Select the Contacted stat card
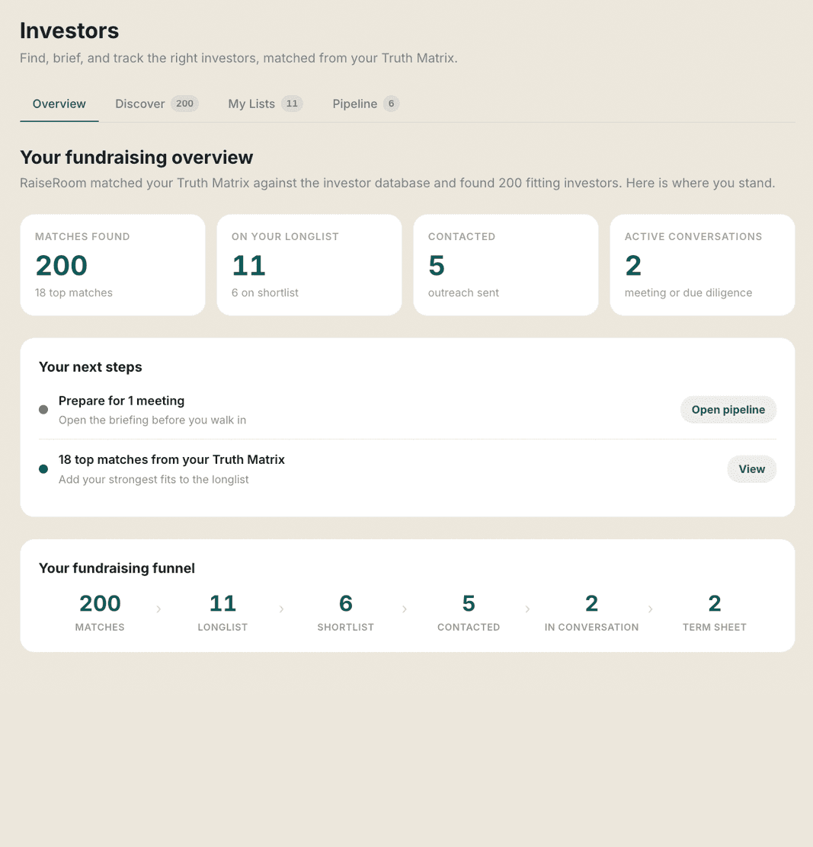This screenshot has width=813, height=847. pyautogui.click(x=506, y=265)
